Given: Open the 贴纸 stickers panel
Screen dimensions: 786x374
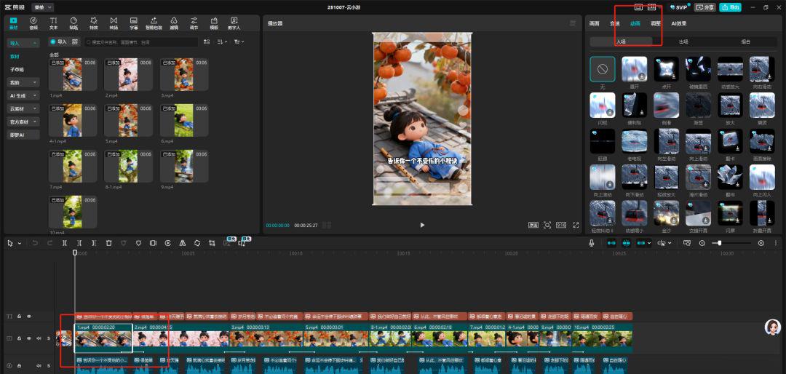Looking at the screenshot, I should click(x=74, y=23).
